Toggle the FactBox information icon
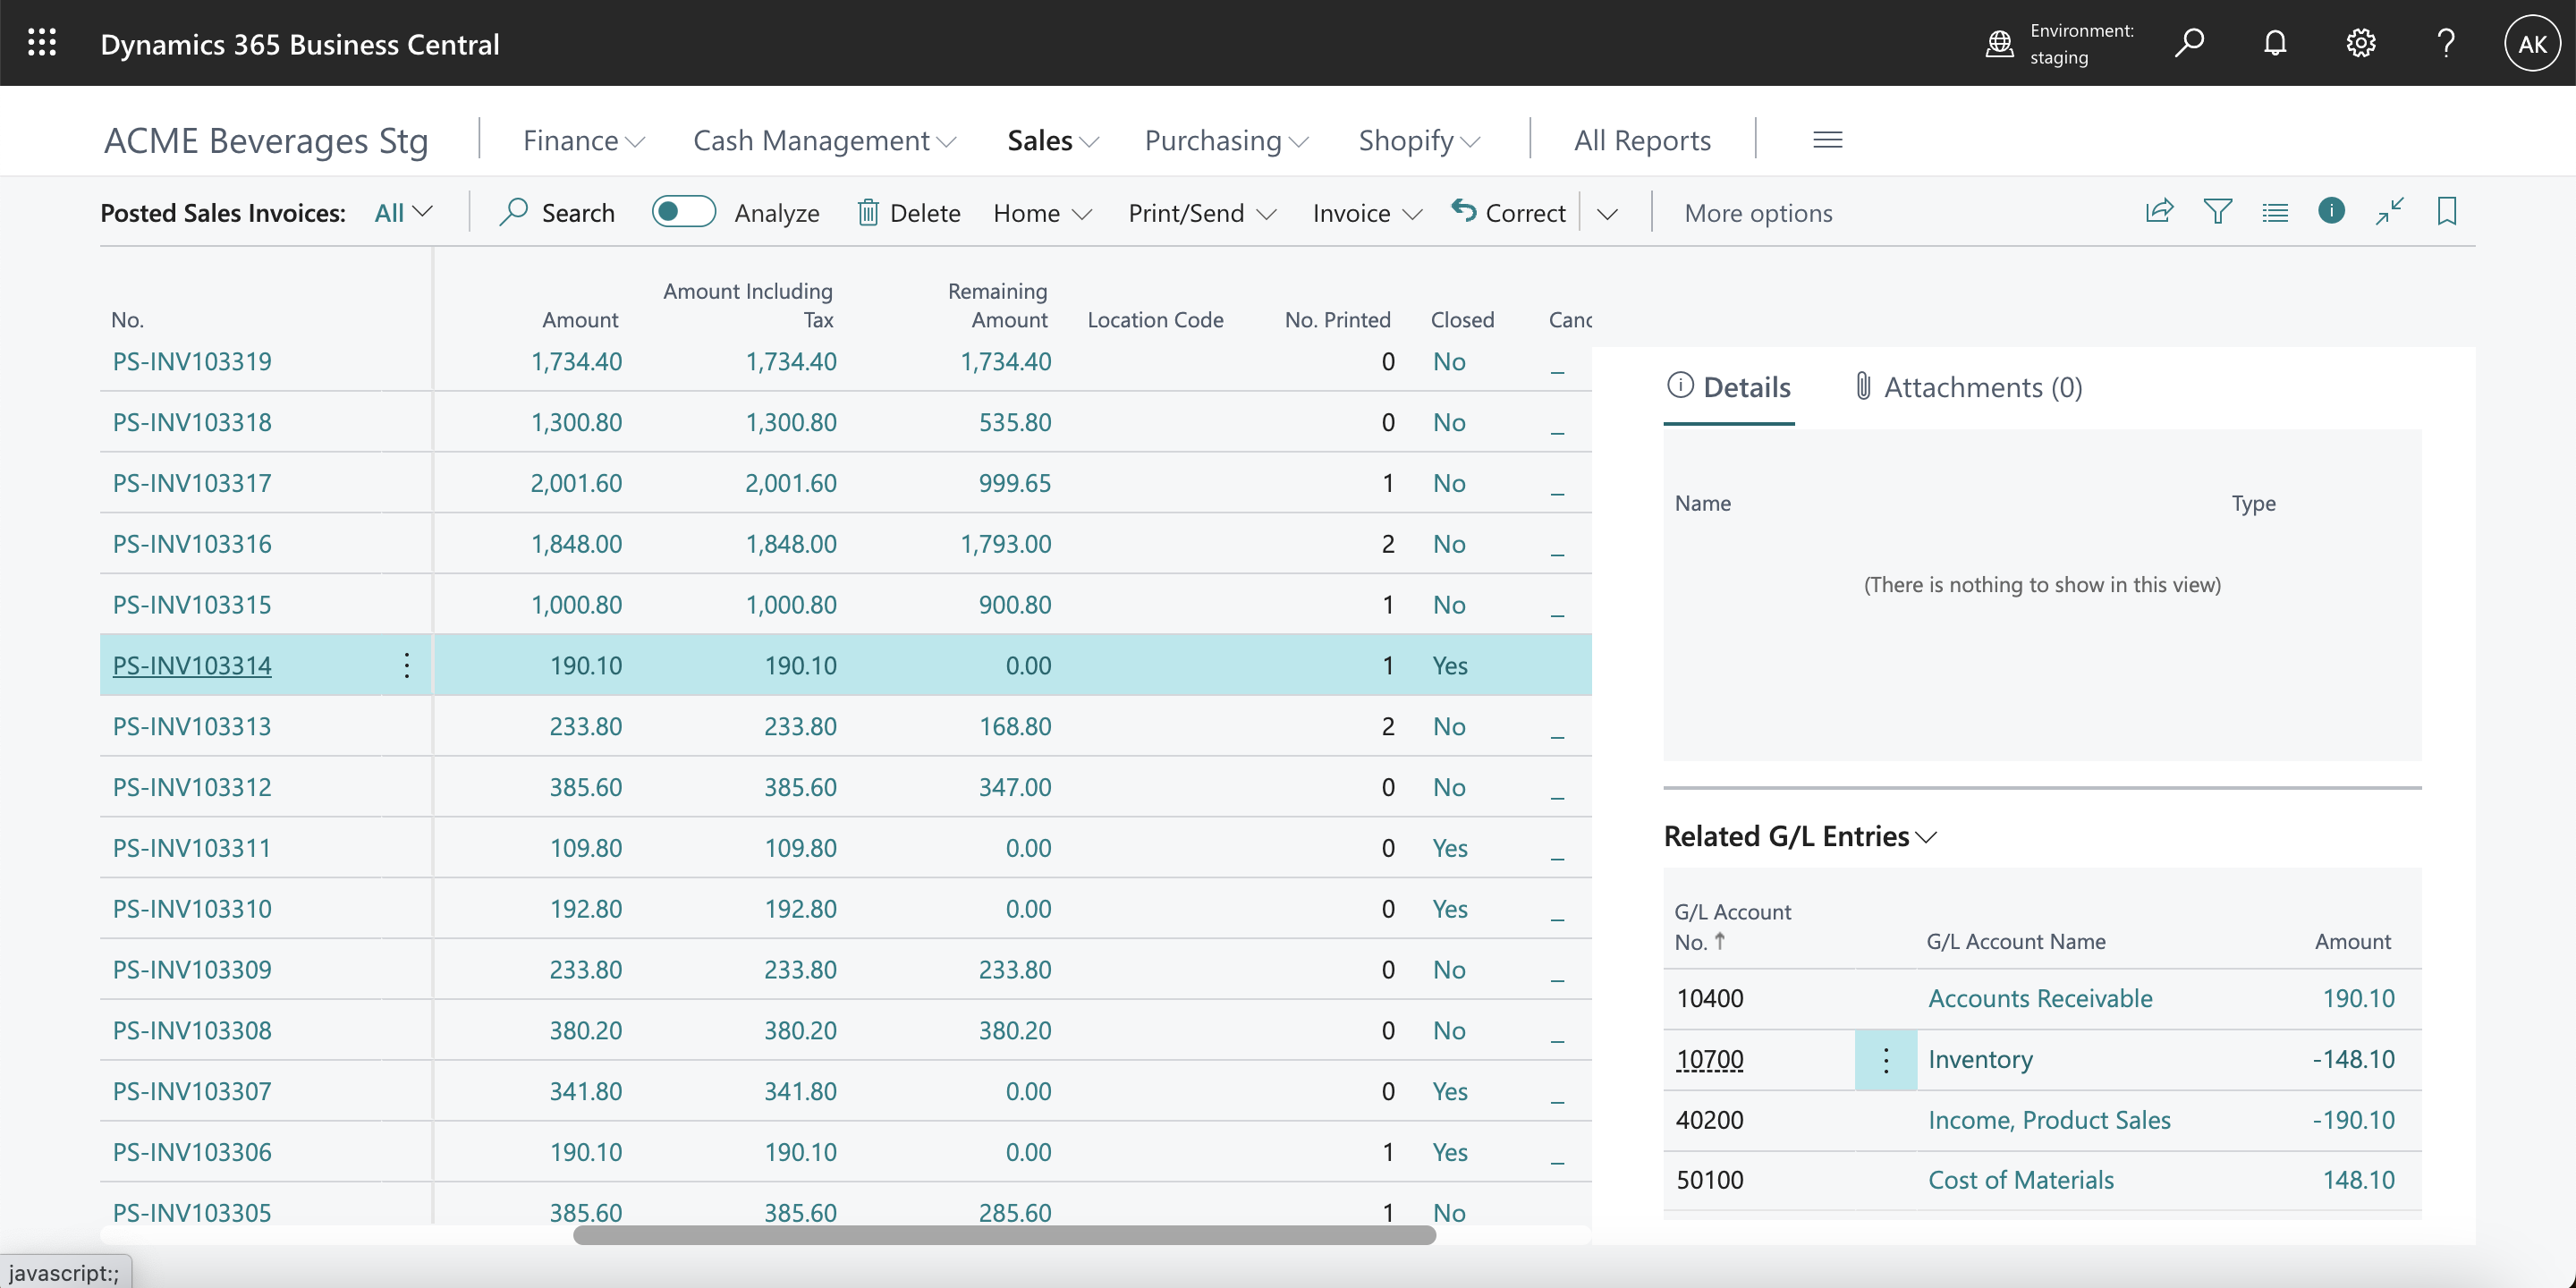Viewport: 2576px width, 1288px height. [x=2331, y=211]
